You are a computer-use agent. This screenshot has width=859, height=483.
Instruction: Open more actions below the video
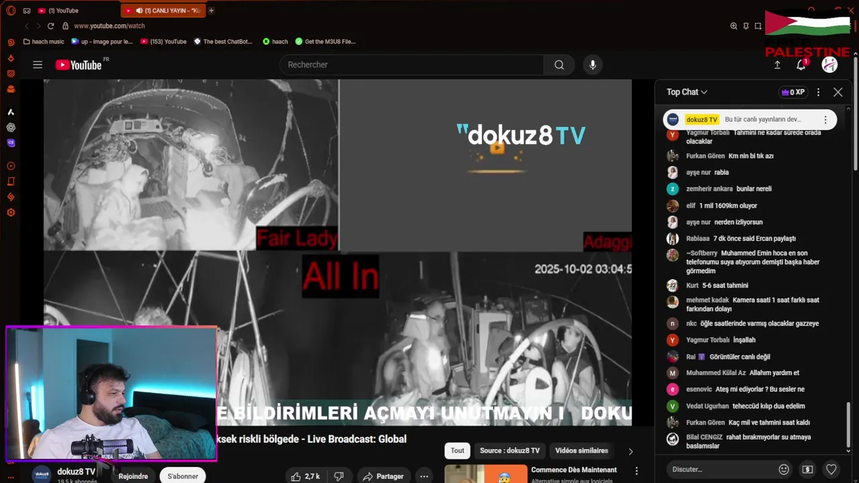tap(424, 476)
